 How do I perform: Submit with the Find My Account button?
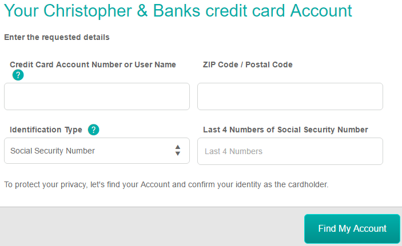(x=352, y=229)
